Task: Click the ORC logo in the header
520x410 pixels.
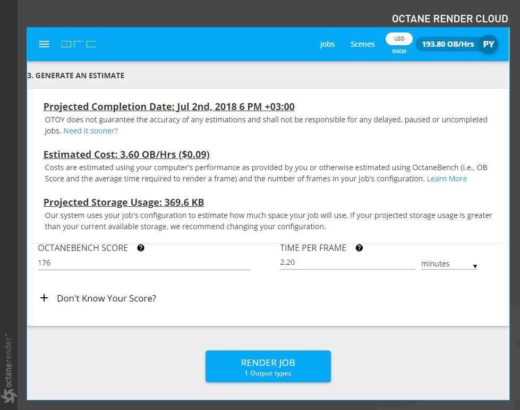Action: point(79,44)
